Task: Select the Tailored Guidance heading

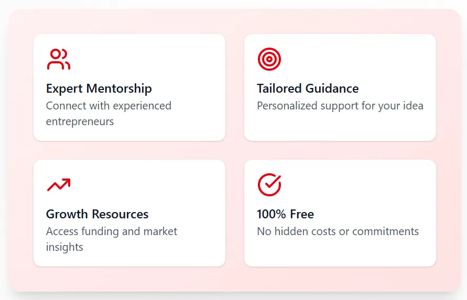Action: pos(308,88)
